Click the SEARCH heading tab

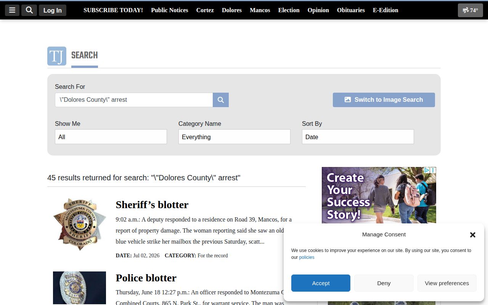85,56
